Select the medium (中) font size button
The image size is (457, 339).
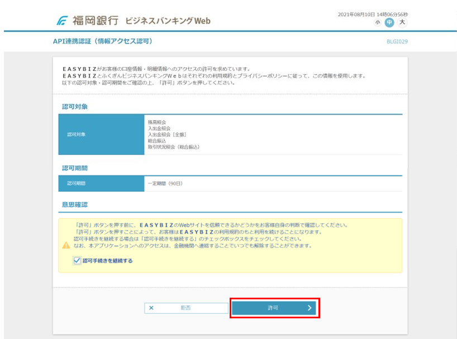tap(389, 22)
